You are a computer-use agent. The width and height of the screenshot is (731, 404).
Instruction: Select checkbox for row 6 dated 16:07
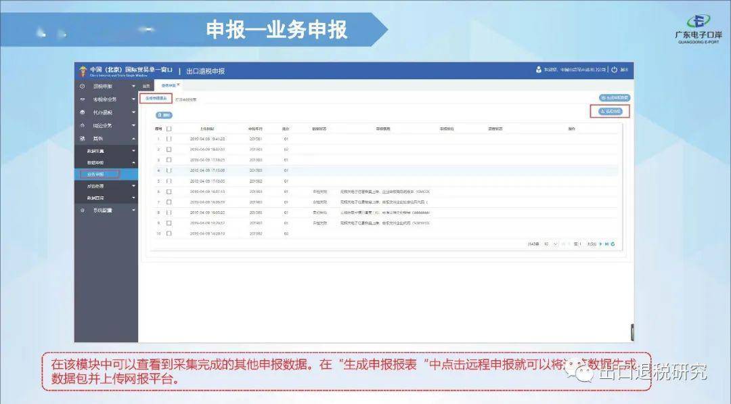coord(169,192)
